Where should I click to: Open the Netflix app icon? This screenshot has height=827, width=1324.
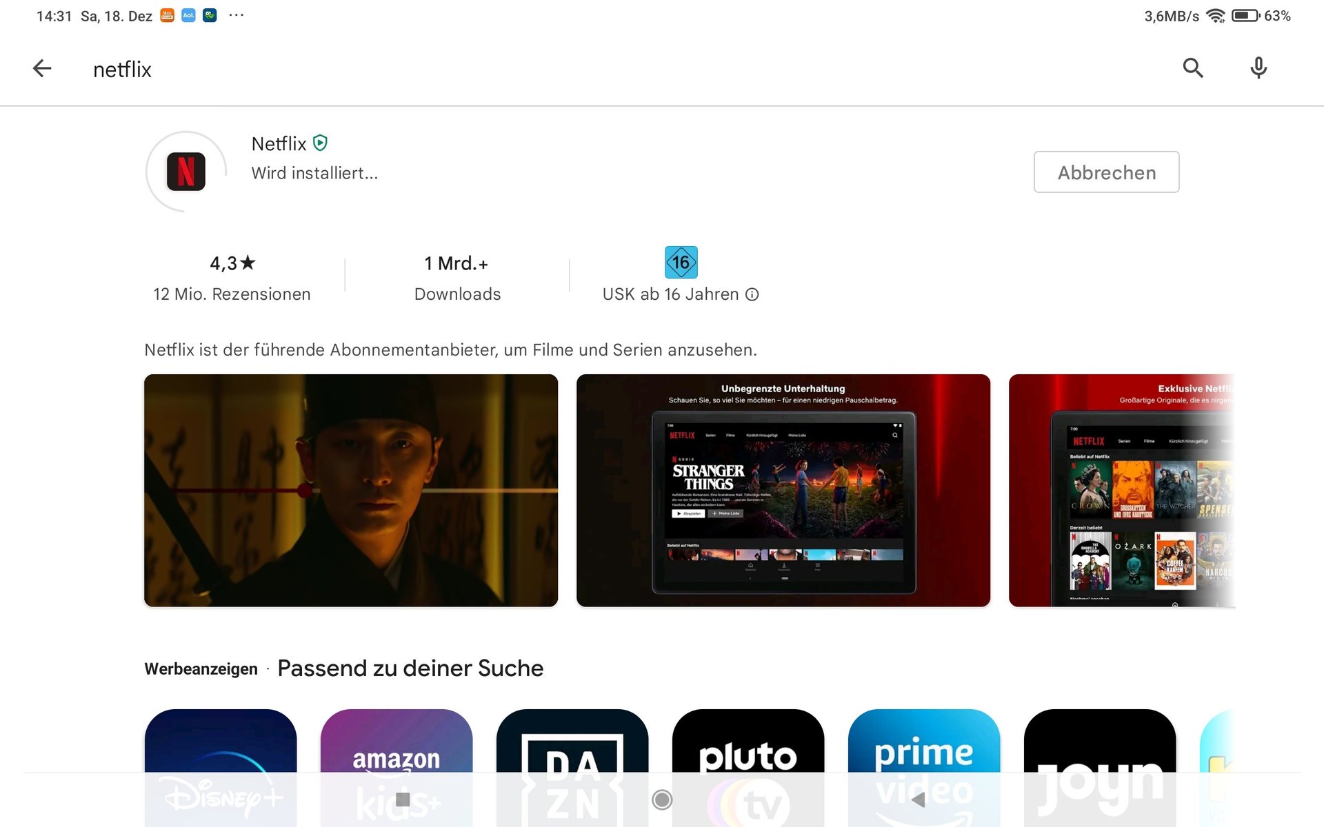point(186,172)
